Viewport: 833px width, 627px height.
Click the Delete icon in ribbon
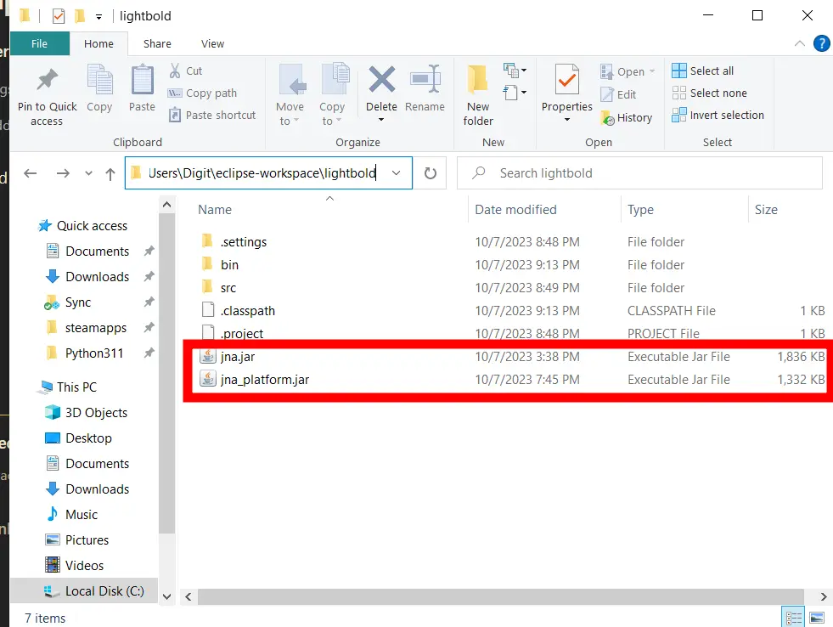pyautogui.click(x=381, y=82)
